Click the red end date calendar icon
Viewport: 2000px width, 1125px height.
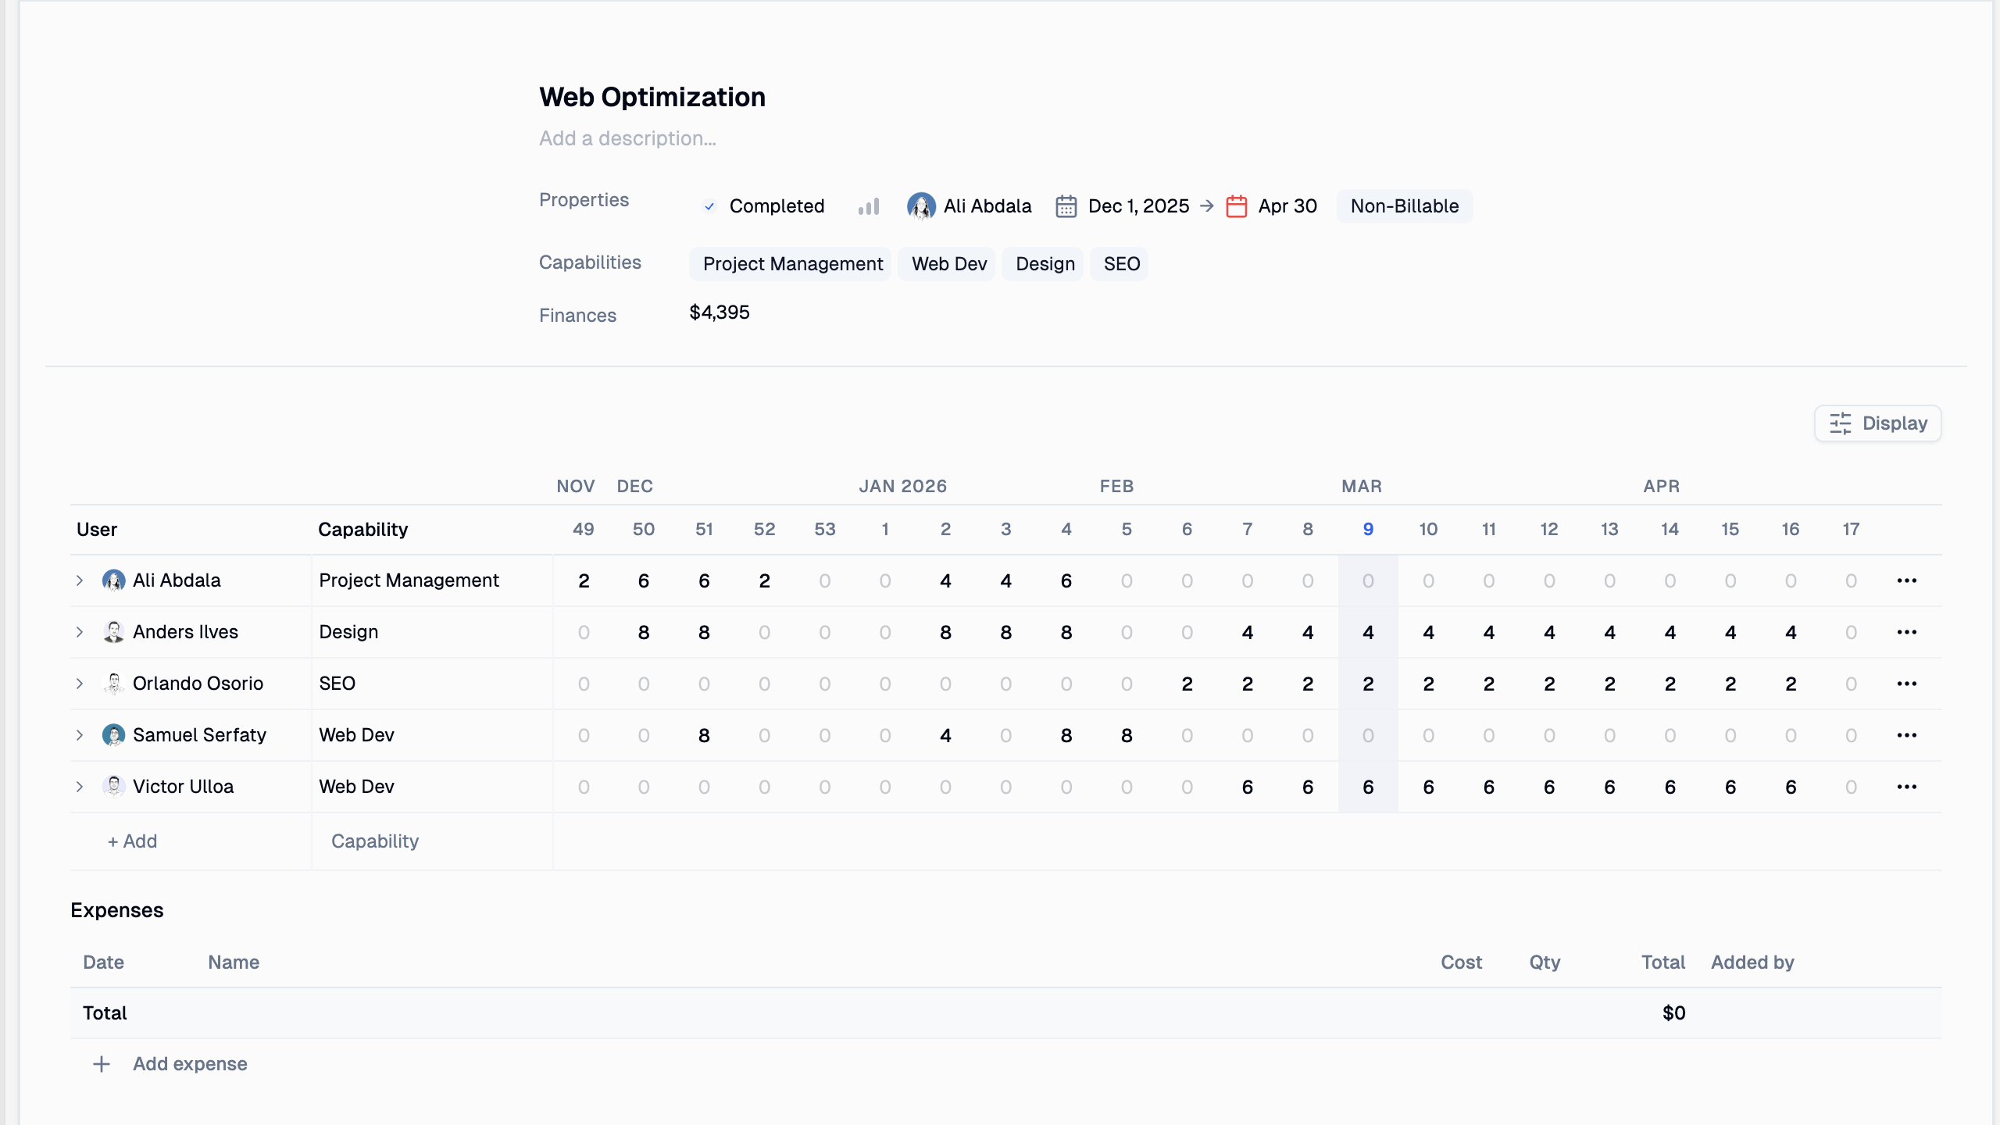[x=1237, y=206]
